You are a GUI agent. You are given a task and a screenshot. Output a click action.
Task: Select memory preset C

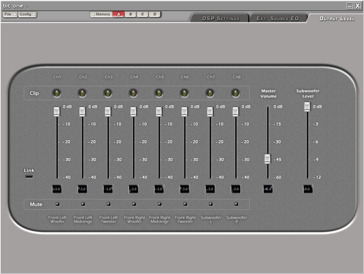click(143, 14)
